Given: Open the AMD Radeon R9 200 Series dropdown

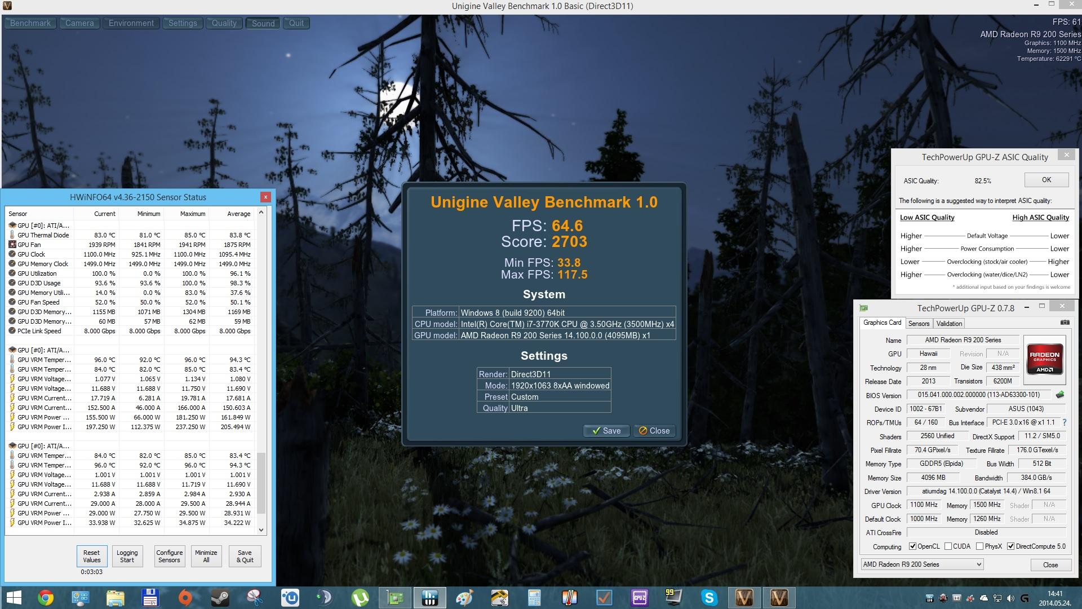Looking at the screenshot, I should pos(922,564).
